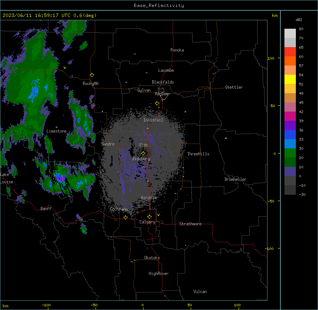
Task: Click the -50 km tick on right axis
Action: point(271,201)
